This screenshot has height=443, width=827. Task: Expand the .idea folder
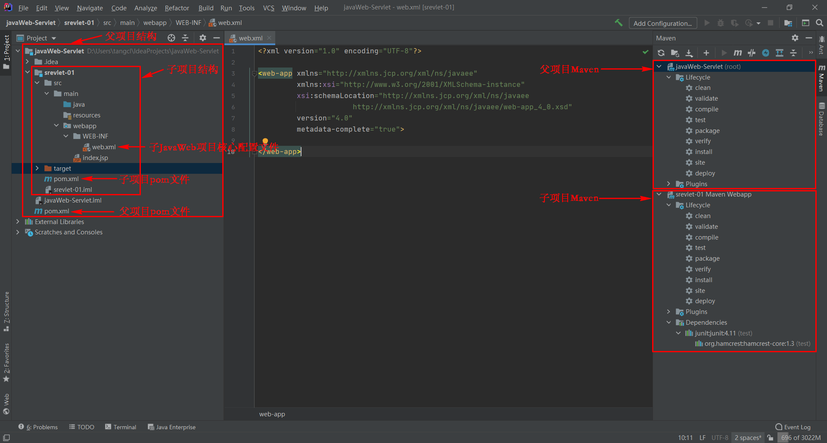(x=28, y=62)
